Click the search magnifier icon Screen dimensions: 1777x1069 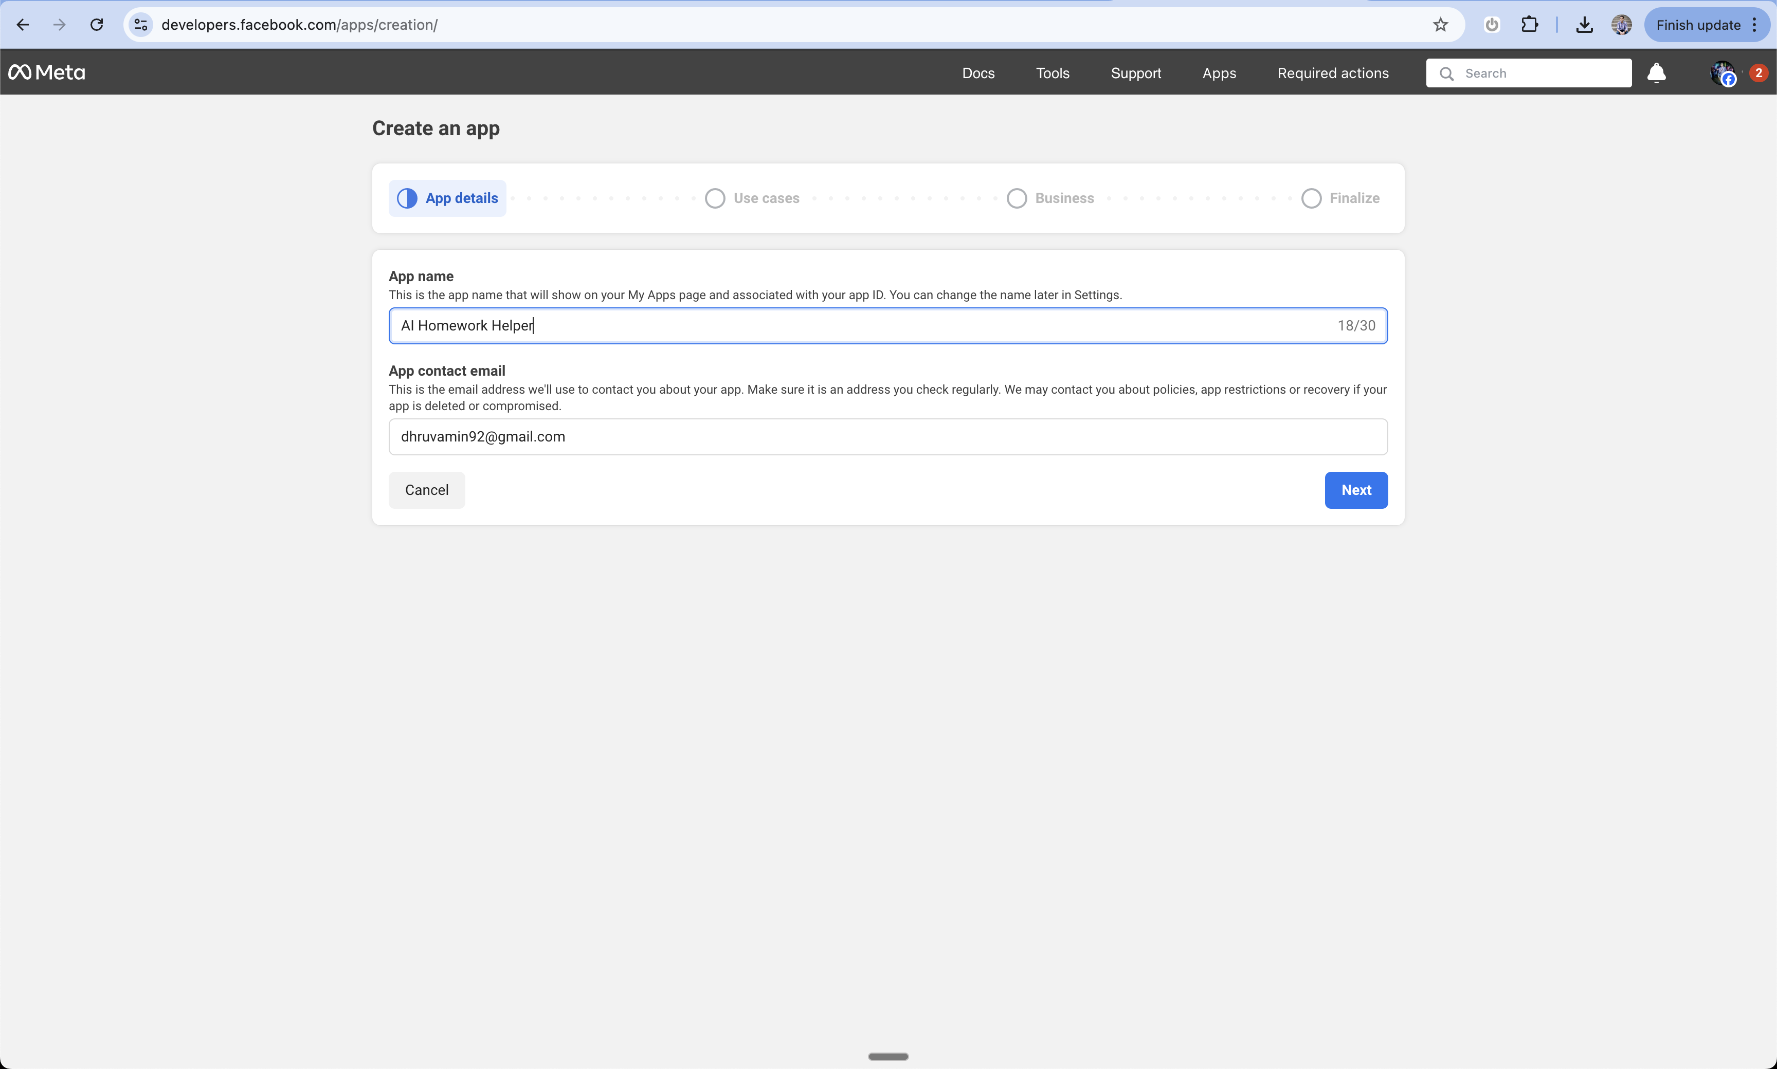pyautogui.click(x=1445, y=73)
